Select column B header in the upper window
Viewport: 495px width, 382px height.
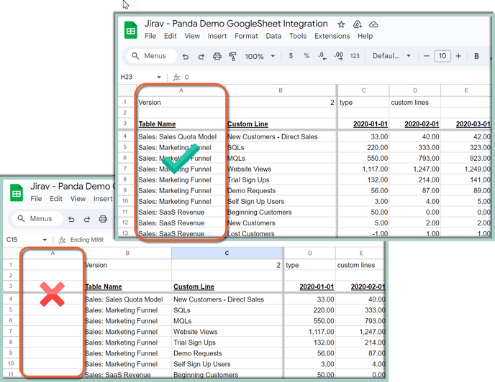coord(281,90)
